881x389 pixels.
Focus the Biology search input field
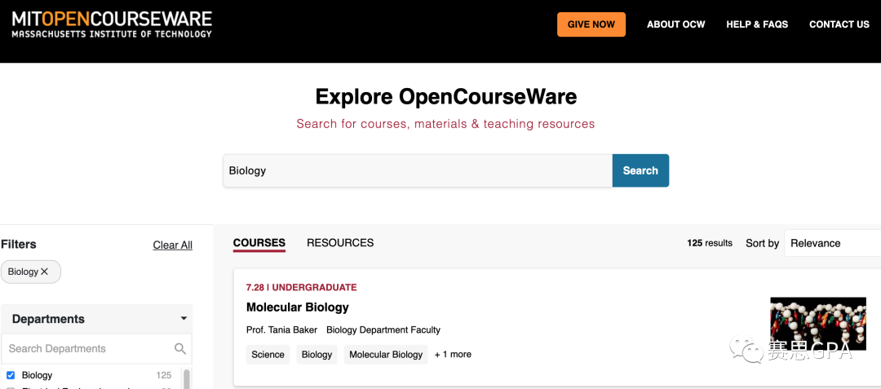pos(418,170)
